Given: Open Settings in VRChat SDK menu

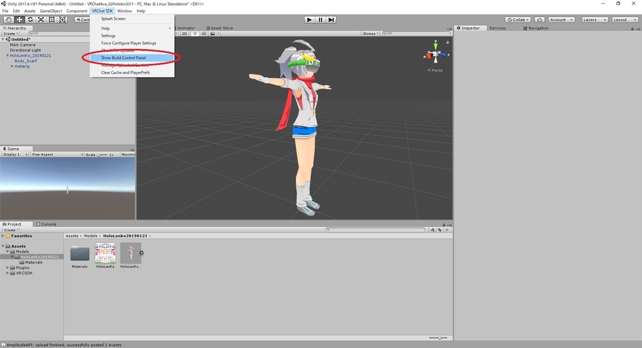Looking at the screenshot, I should click(x=132, y=36).
